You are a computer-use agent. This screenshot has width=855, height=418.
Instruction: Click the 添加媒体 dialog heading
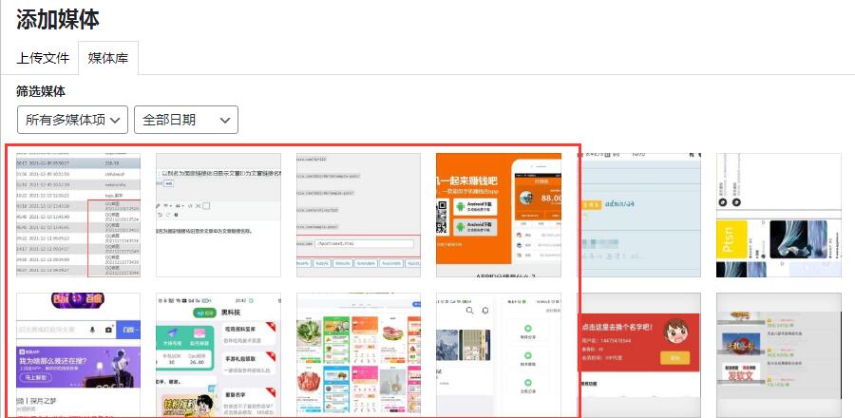(58, 20)
